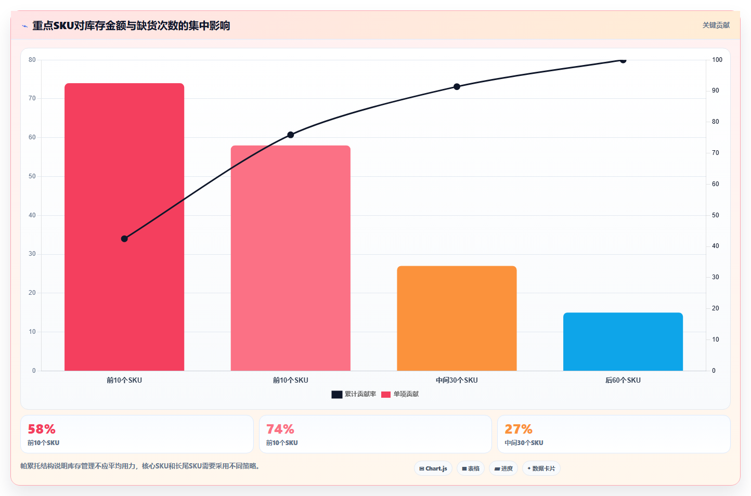Click the lightning icon beside the chart title
This screenshot has height=496, width=751.
click(25, 26)
